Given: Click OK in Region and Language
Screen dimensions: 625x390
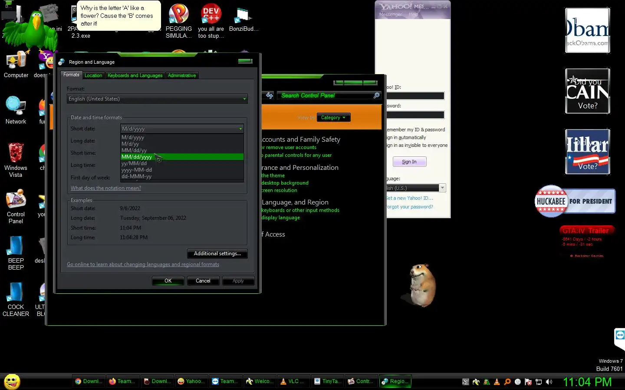Looking at the screenshot, I should coord(168,281).
